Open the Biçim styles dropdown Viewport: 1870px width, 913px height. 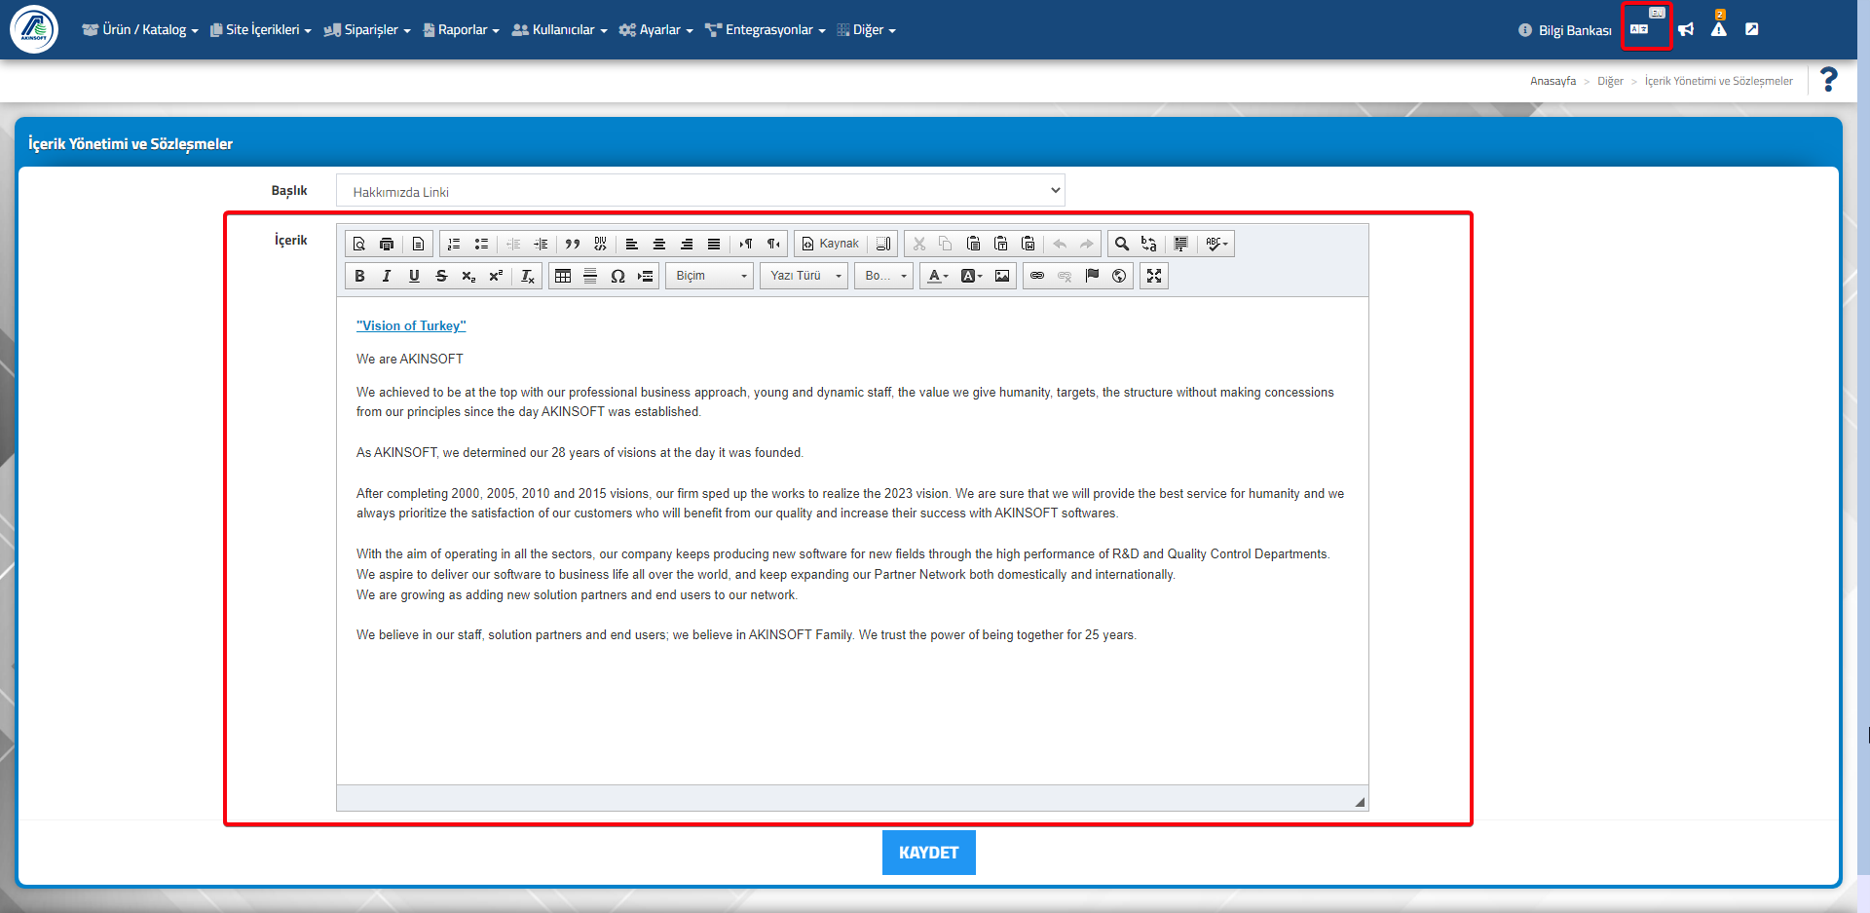point(710,276)
